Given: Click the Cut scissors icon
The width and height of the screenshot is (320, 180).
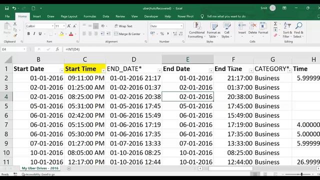Looking at the screenshot, I should point(15,24).
